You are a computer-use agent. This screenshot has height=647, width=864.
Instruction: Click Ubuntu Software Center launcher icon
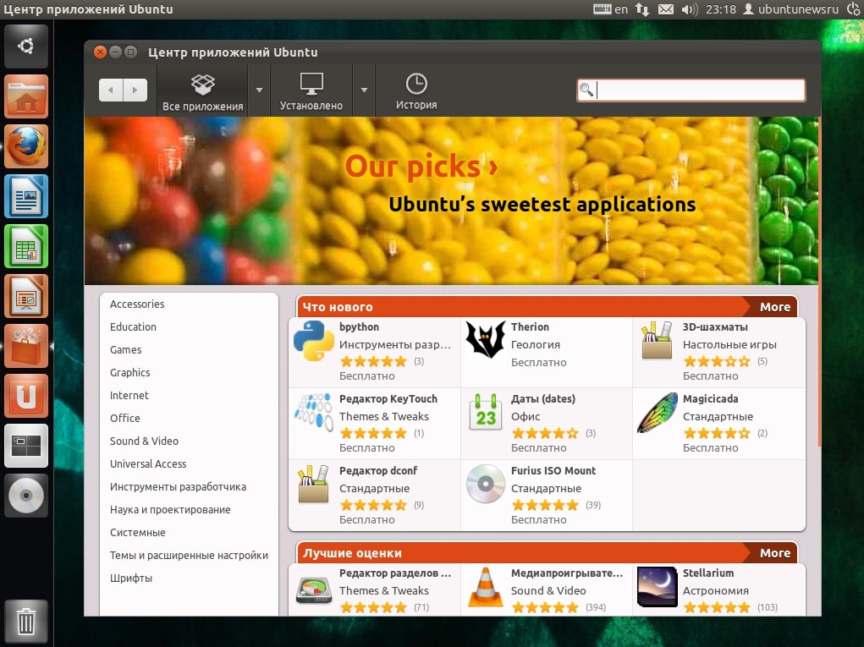click(26, 346)
